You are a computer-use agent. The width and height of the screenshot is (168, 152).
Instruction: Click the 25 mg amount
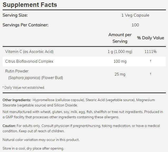(x=120, y=74)
